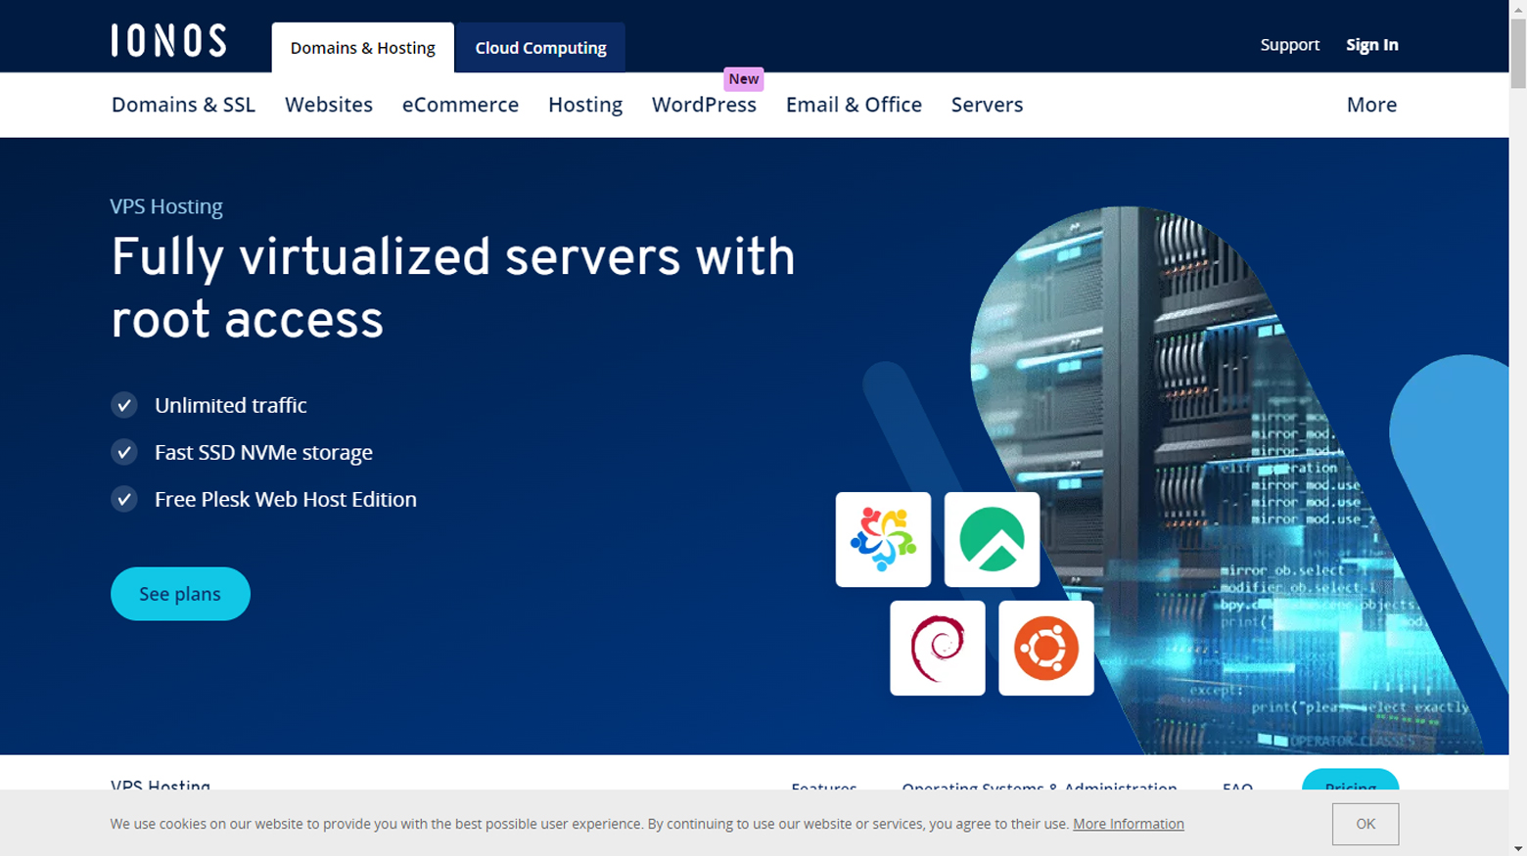Click the See plans button
This screenshot has height=856, width=1527.
point(180,594)
